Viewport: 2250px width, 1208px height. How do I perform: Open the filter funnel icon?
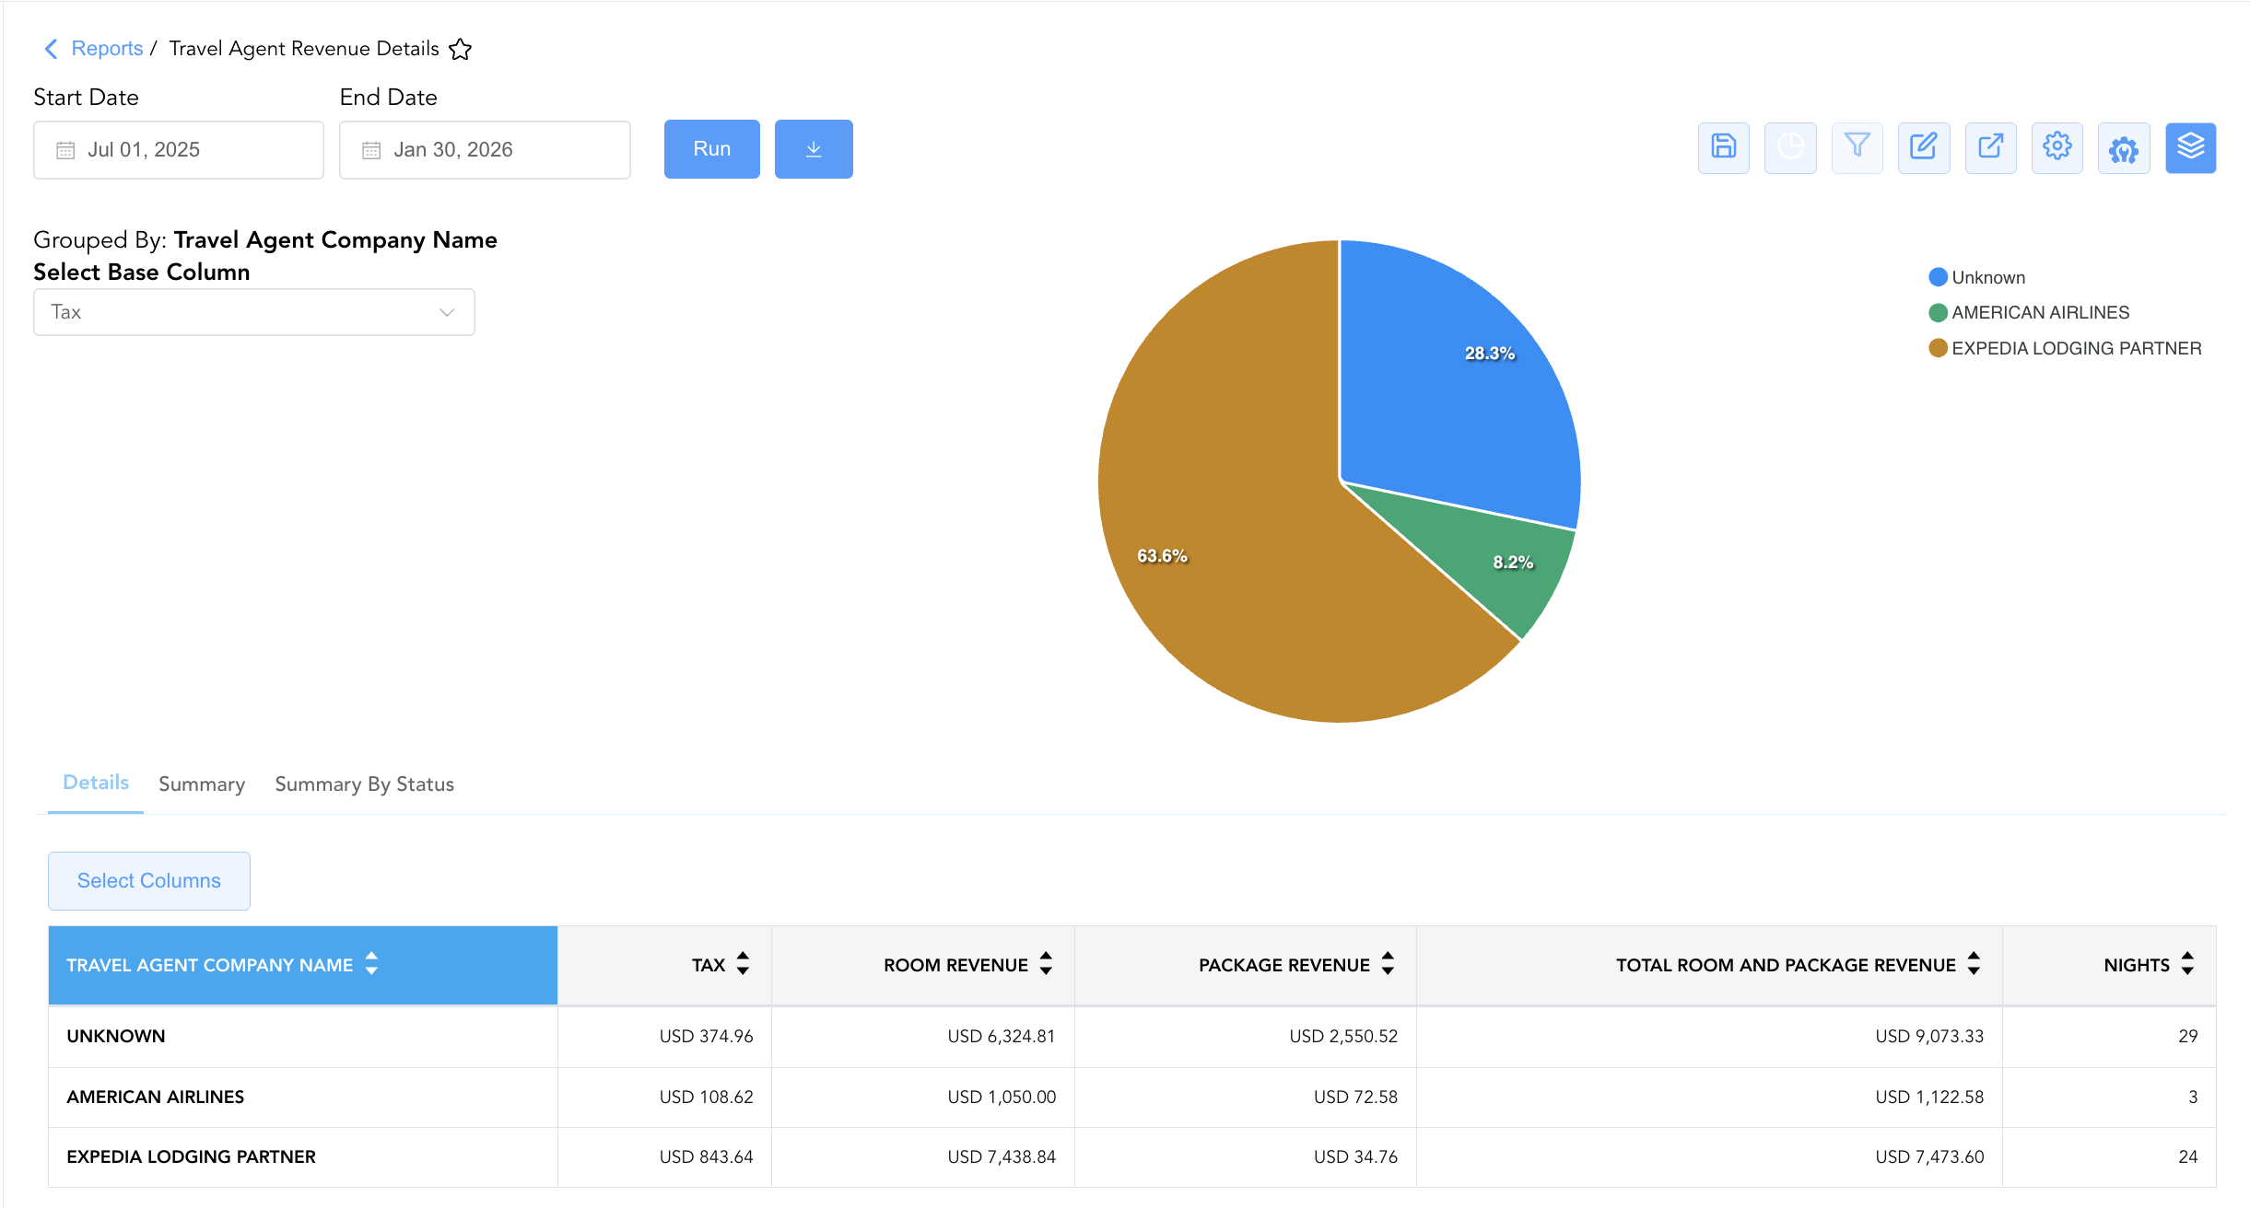[1857, 147]
